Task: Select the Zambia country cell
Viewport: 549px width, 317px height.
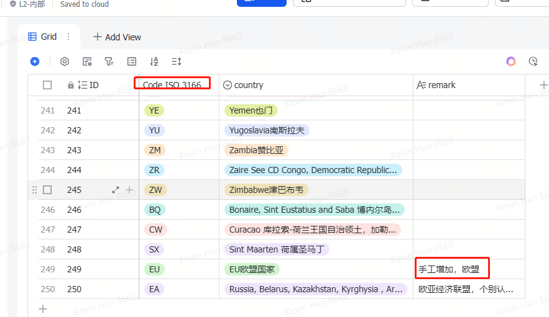Action: 316,150
